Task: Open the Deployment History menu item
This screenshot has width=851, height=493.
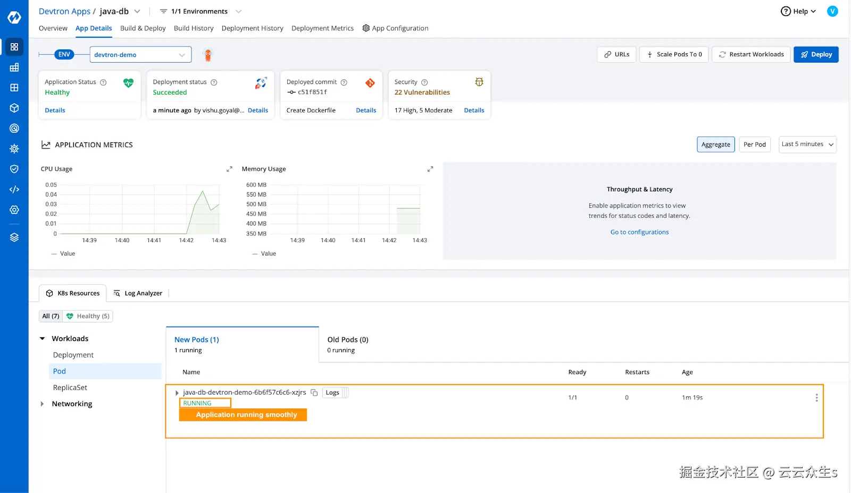Action: tap(252, 28)
